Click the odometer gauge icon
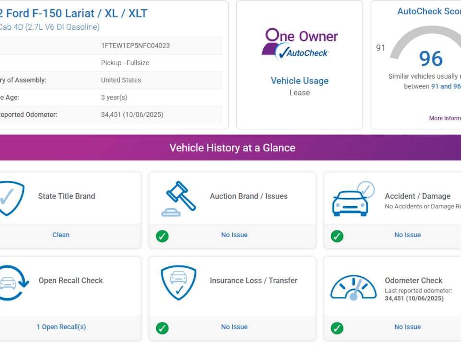This screenshot has width=461, height=345. tap(353, 287)
